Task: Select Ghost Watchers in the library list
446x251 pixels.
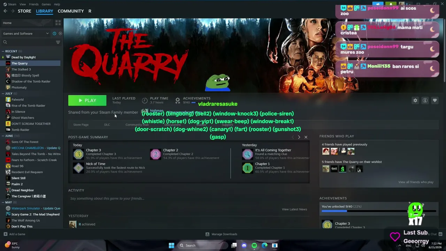Action: 23,117
